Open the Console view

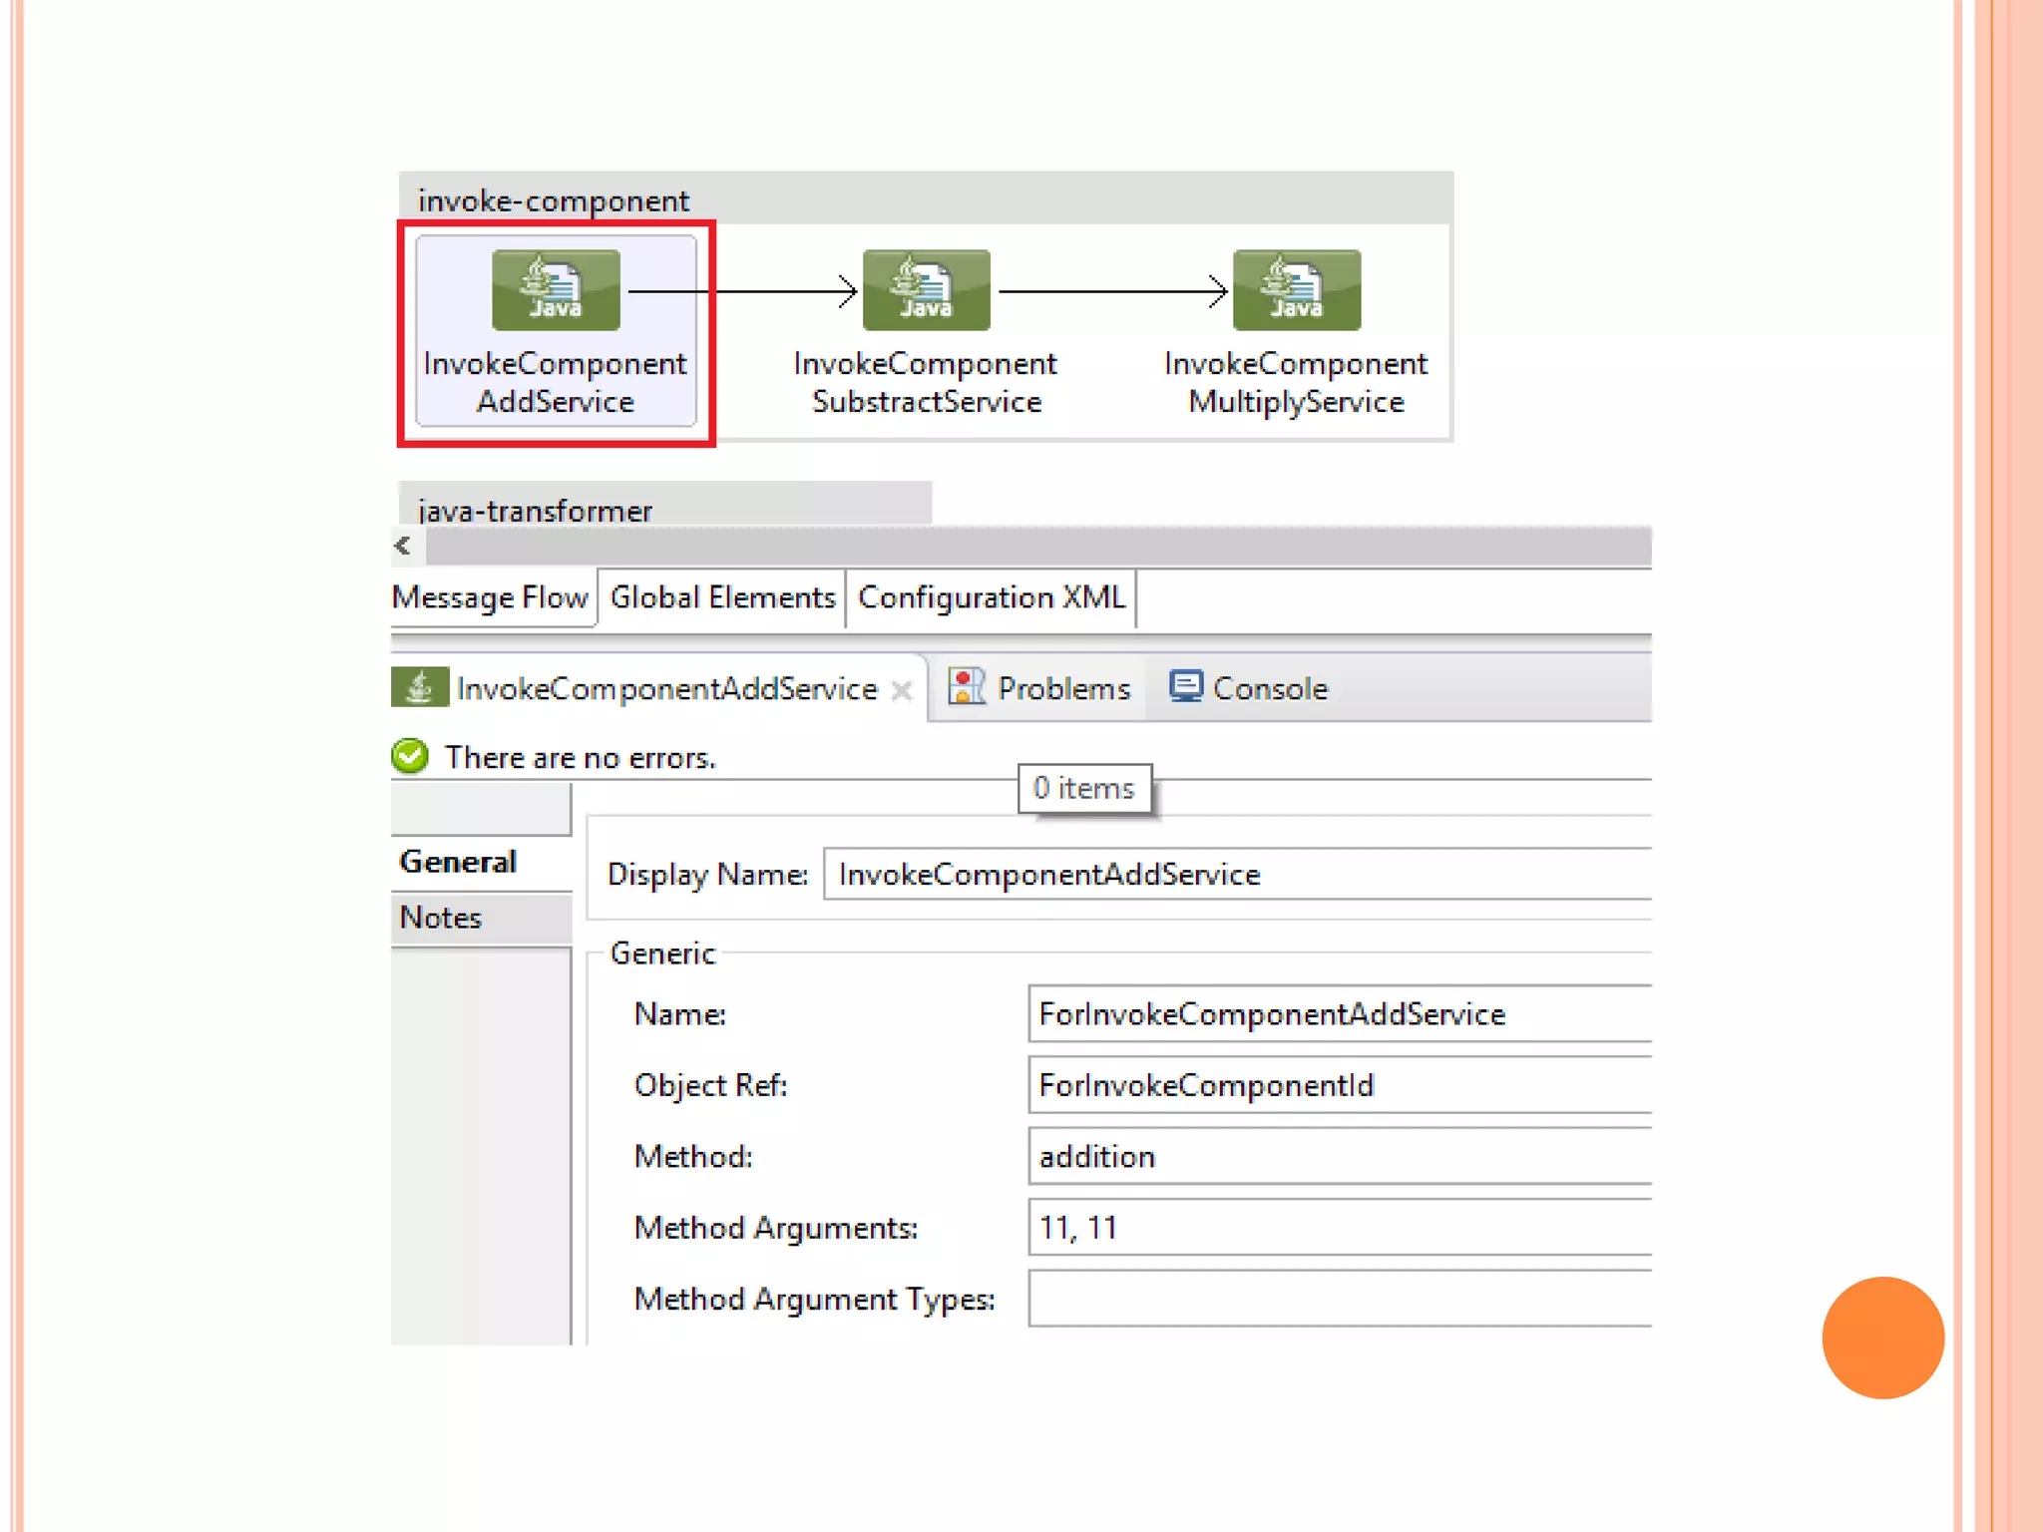[1269, 688]
